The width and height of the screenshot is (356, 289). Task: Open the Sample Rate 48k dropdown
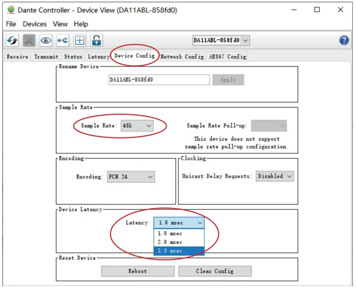[x=137, y=126]
